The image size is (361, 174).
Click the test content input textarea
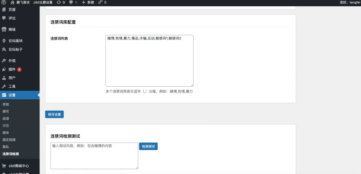tap(94, 156)
